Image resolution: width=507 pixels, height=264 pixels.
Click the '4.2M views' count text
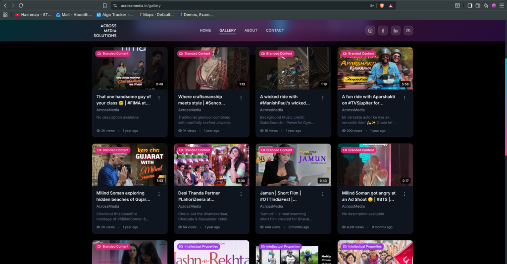coord(355,227)
